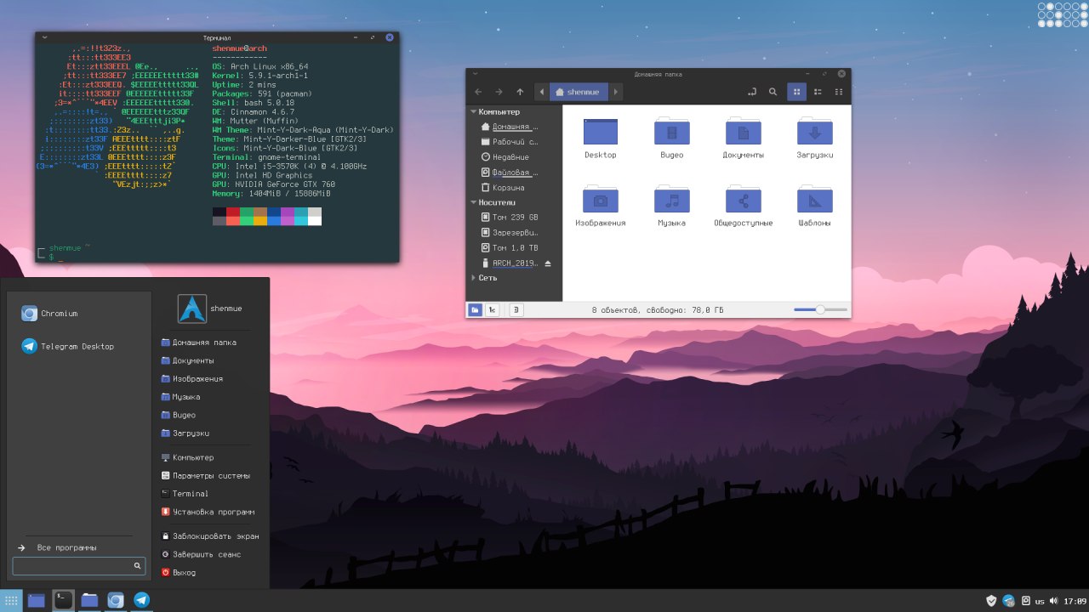Switch to compact view in file manager
Screen dimensions: 1089x612
pos(839,92)
